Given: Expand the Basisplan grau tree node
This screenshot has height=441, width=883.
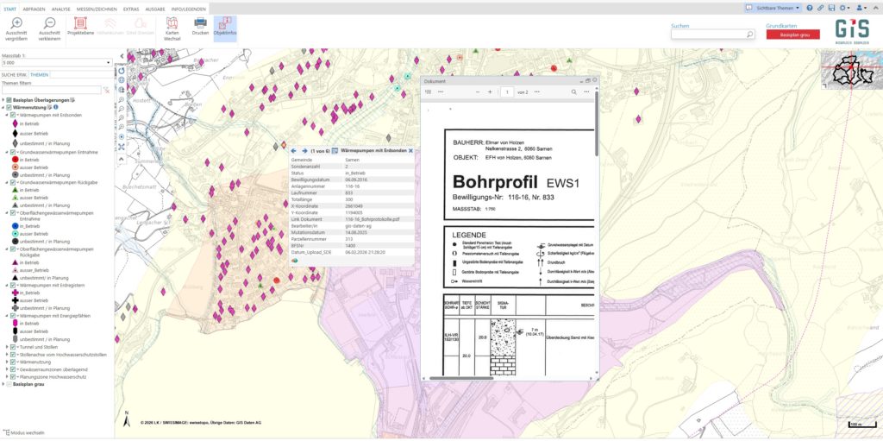Looking at the screenshot, I should click(x=3, y=383).
